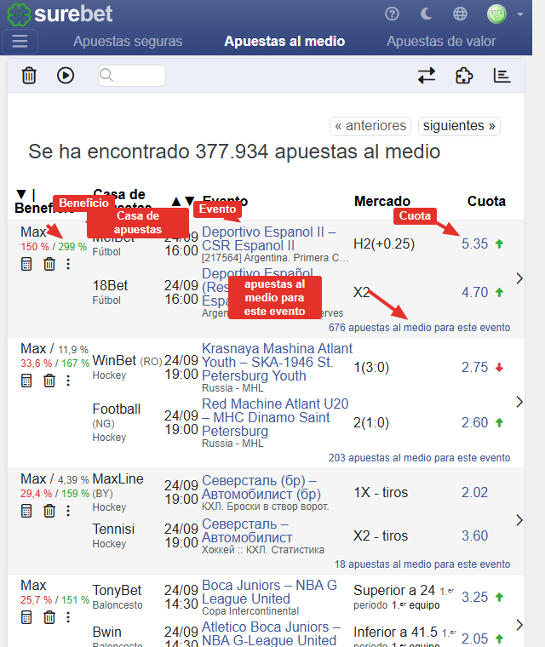545x647 pixels.
Task: Sort events descending with down arrow
Action: [x=190, y=201]
